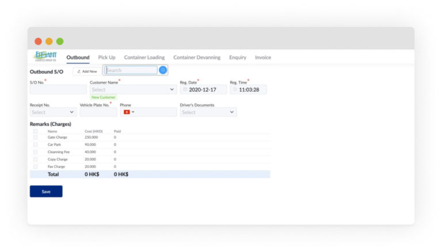Click the blue search magnifier icon

163,70
